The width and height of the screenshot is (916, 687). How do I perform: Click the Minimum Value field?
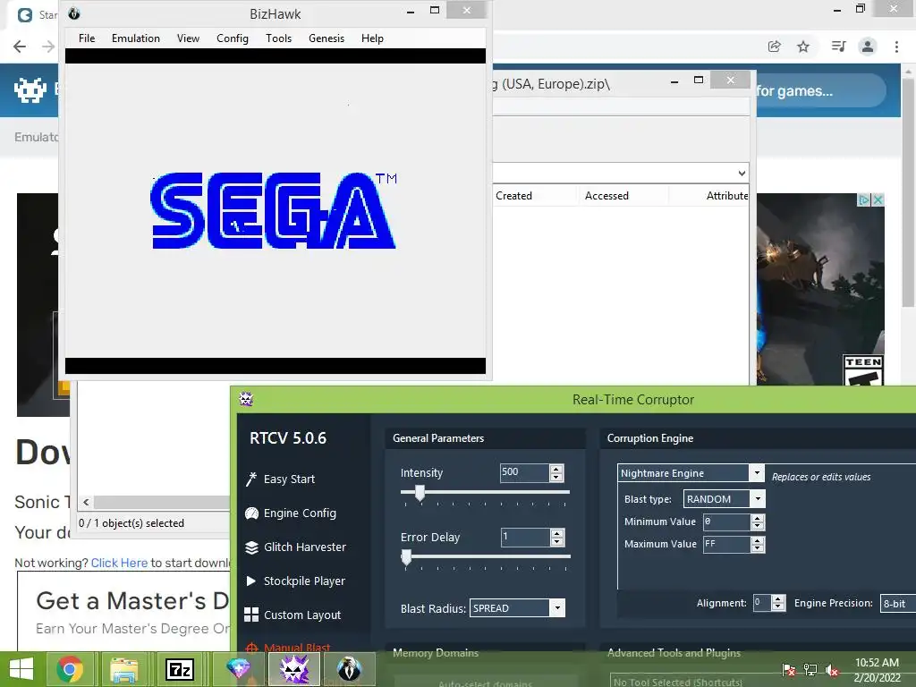click(x=726, y=522)
